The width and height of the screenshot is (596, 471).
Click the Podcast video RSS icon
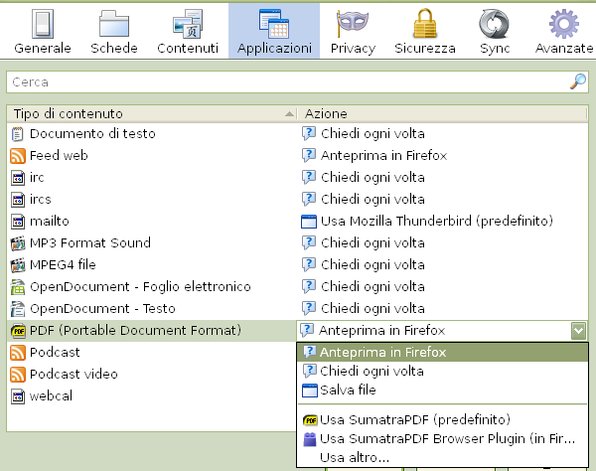18,375
